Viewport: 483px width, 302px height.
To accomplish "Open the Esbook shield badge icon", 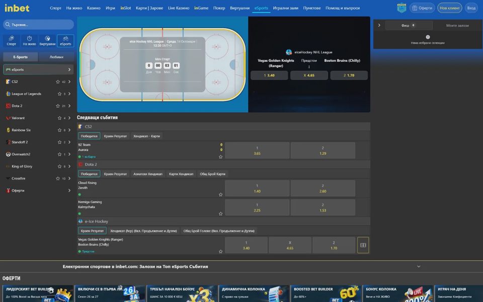I will [401, 8].
